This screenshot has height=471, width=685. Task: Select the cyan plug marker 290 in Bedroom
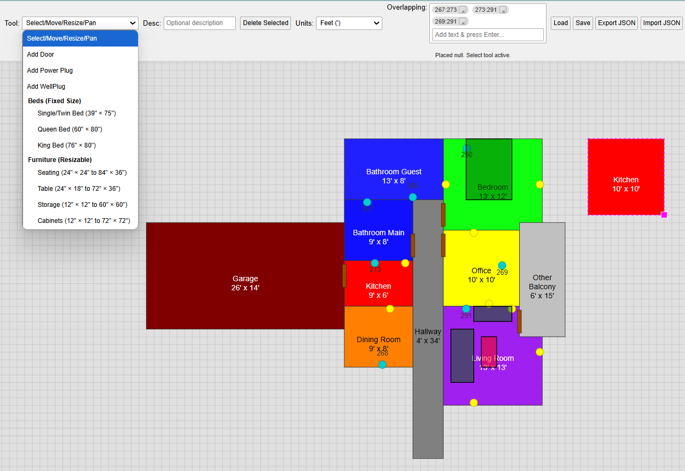point(467,148)
